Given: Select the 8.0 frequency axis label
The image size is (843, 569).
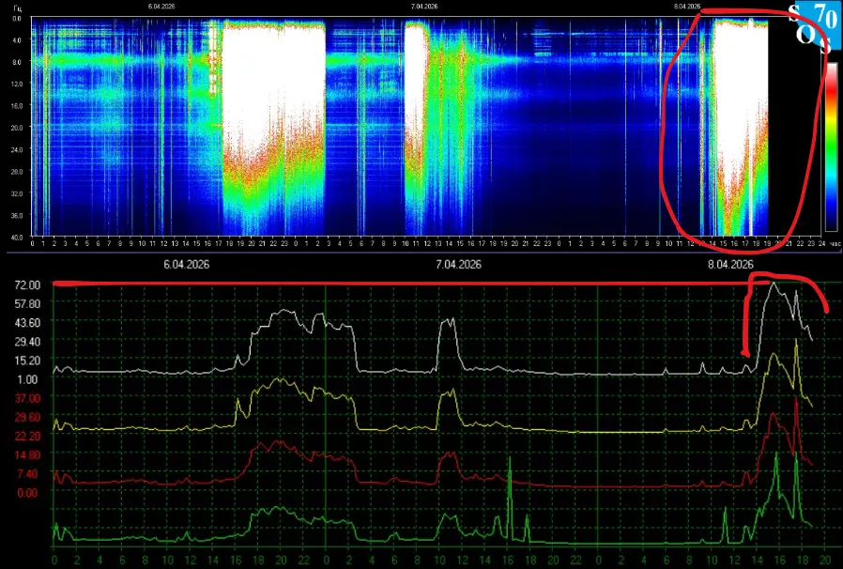Looking at the screenshot, I should point(18,63).
